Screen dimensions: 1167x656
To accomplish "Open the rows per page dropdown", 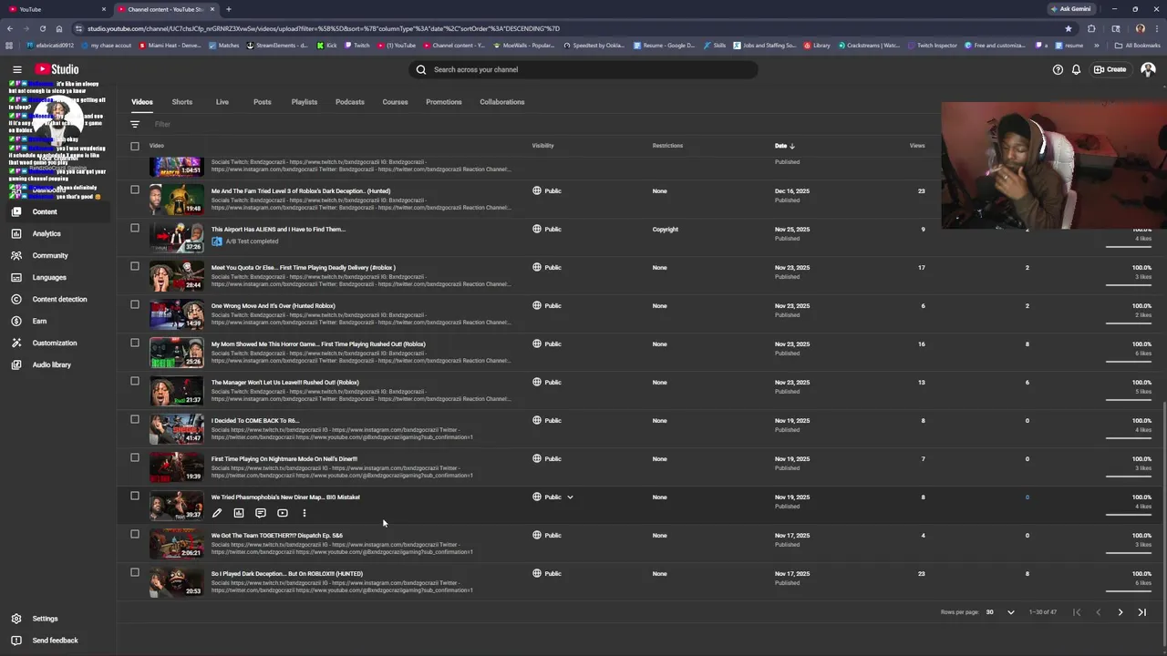I will (x=1000, y=612).
